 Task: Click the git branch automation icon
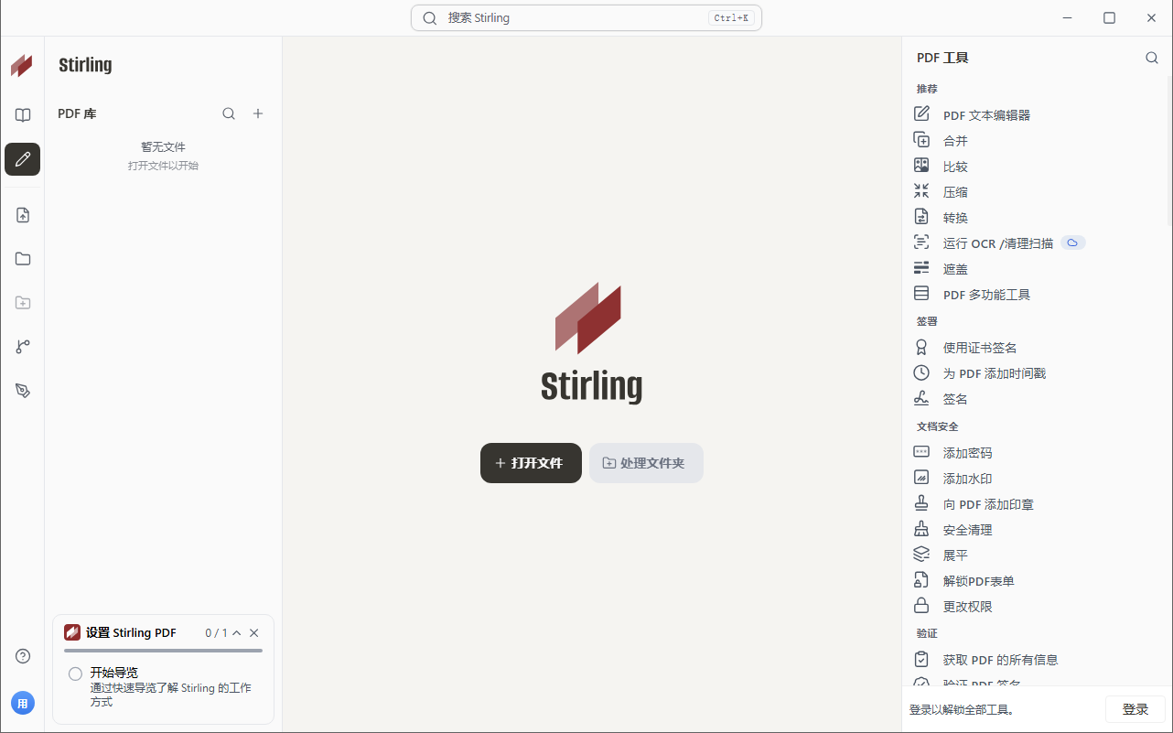pyautogui.click(x=23, y=347)
